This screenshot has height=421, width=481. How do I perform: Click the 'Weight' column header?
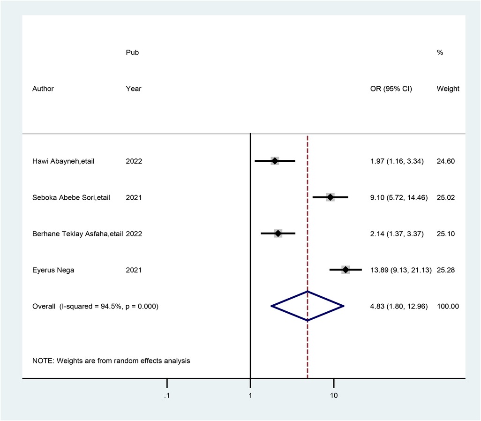[x=448, y=89]
